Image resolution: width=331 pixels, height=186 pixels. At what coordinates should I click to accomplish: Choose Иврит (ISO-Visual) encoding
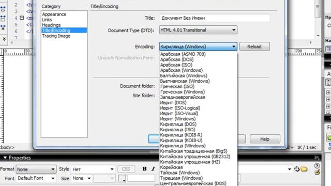(x=199, y=114)
